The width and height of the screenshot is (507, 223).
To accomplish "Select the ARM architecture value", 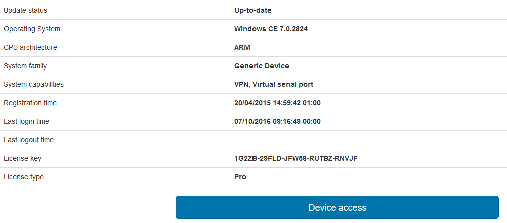I will [x=242, y=47].
